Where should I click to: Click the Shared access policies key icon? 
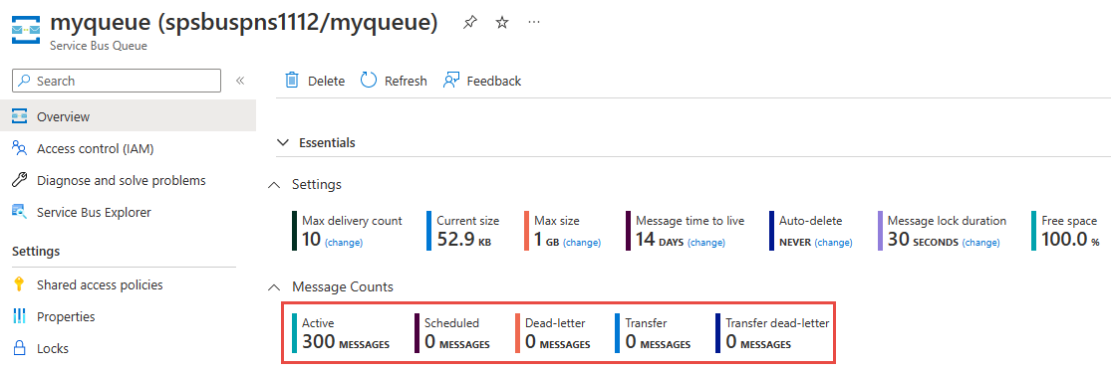[x=20, y=284]
